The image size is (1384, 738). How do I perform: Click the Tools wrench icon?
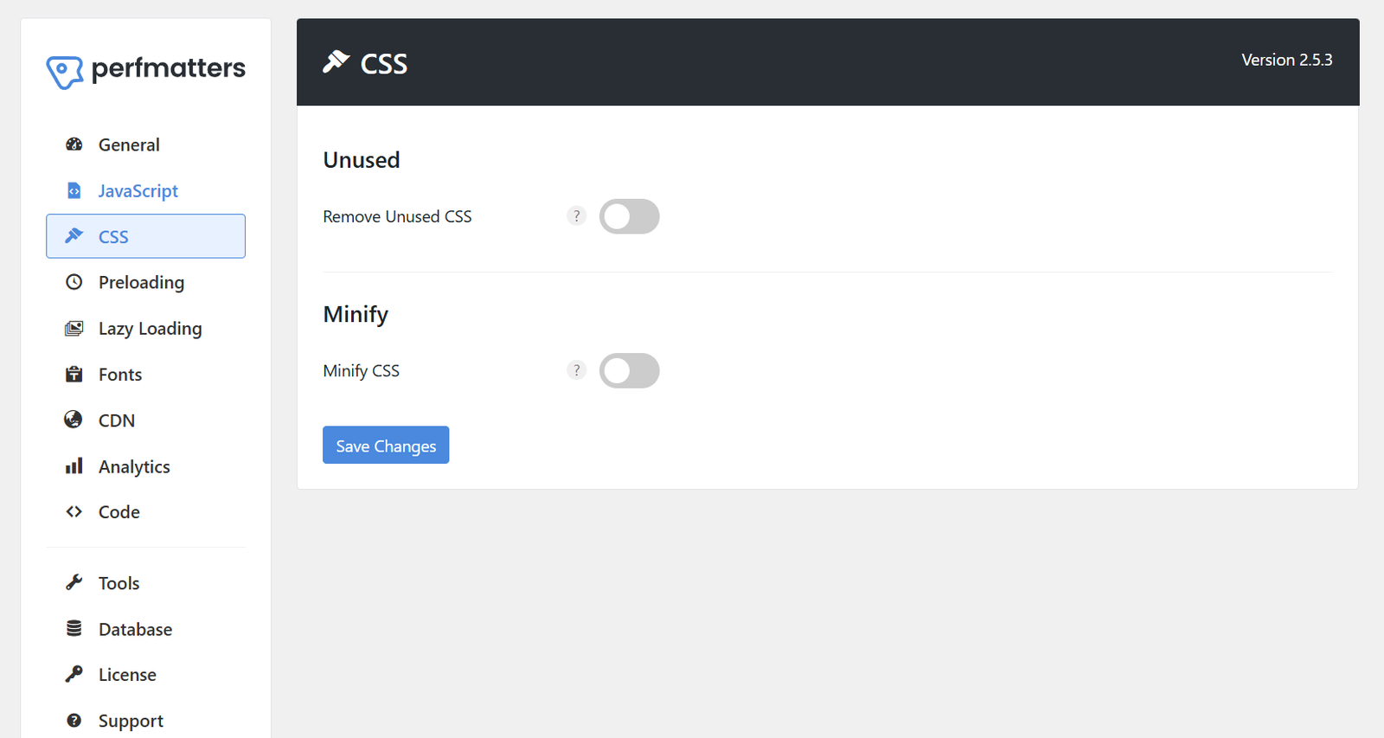(x=74, y=582)
